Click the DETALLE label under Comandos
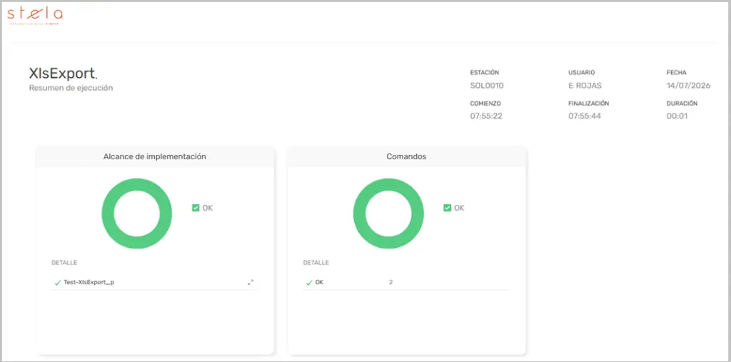The height and width of the screenshot is (362, 731). pyautogui.click(x=316, y=263)
